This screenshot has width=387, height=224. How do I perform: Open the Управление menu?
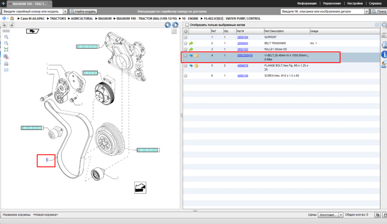[332, 3]
